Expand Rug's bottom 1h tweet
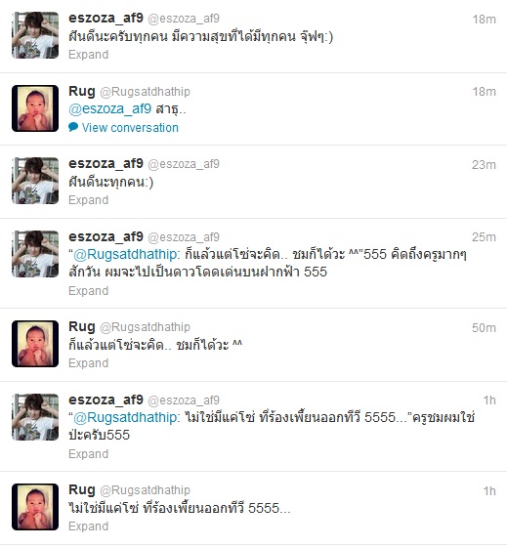This screenshot has height=547, width=507. (88, 526)
